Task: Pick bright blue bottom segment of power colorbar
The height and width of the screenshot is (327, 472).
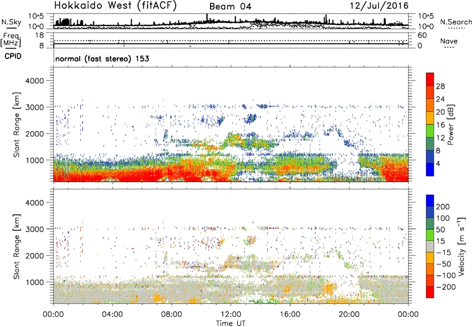Action: point(430,169)
